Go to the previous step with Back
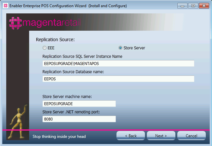This screenshot has height=146, width=212. pyautogui.click(x=131, y=136)
